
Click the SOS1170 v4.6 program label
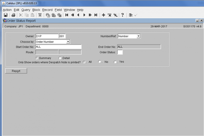192,26
